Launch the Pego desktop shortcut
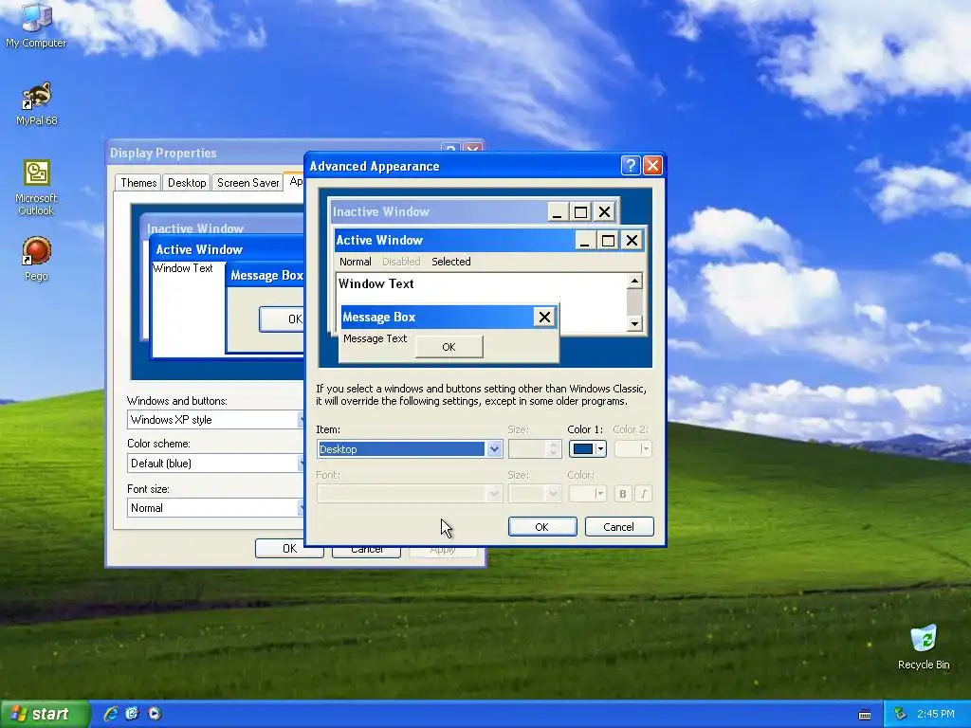Viewport: 971px width, 728px height. [x=36, y=259]
